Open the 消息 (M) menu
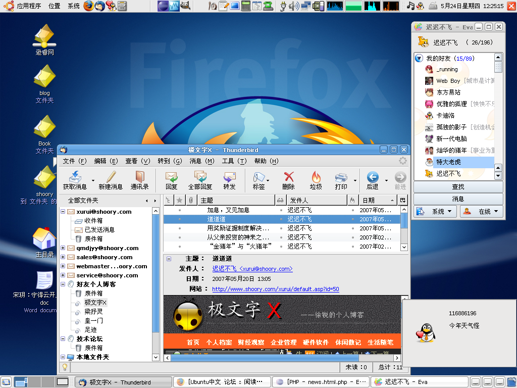The width and height of the screenshot is (517, 388). pos(202,161)
